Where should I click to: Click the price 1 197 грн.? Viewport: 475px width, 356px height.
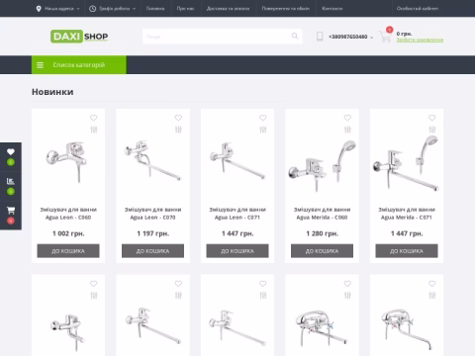[153, 233]
